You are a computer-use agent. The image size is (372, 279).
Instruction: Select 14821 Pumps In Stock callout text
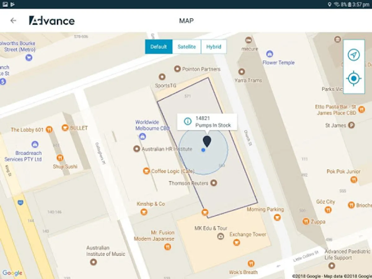[x=213, y=122]
